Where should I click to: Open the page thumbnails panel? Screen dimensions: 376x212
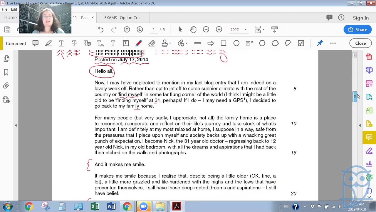[x=6, y=59]
